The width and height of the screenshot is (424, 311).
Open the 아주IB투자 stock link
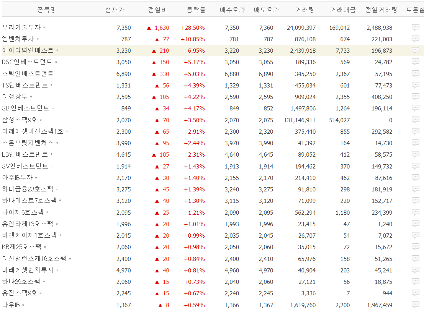(x=17, y=178)
